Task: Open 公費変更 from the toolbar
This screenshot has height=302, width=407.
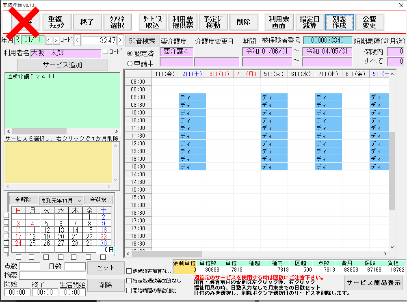Action: 370,22
